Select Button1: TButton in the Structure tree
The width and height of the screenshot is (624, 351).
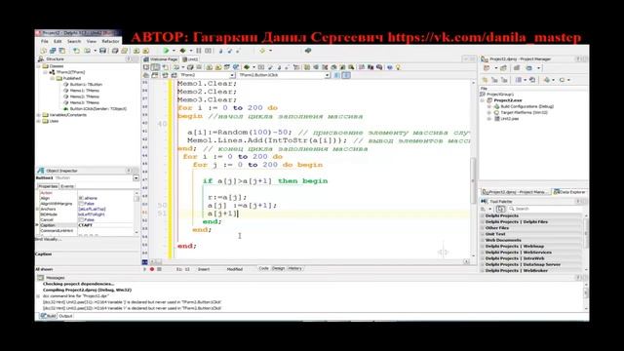(86, 85)
